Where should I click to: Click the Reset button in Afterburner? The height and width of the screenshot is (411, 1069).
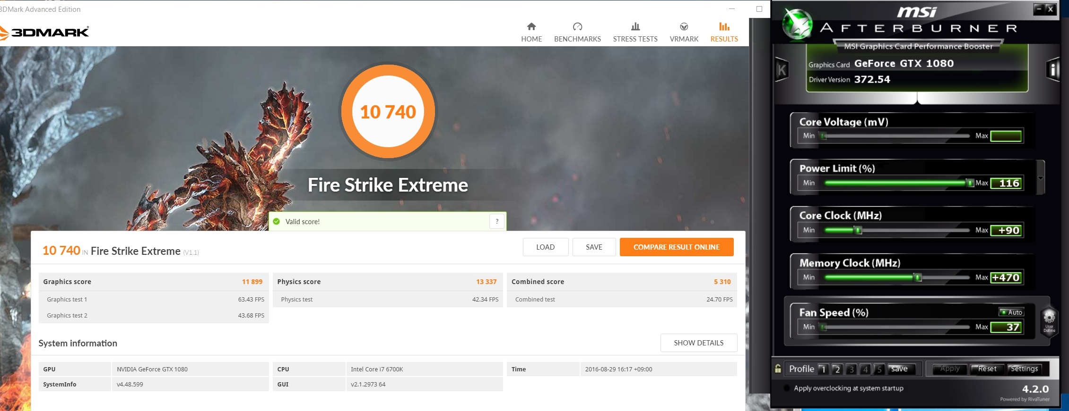pos(987,369)
